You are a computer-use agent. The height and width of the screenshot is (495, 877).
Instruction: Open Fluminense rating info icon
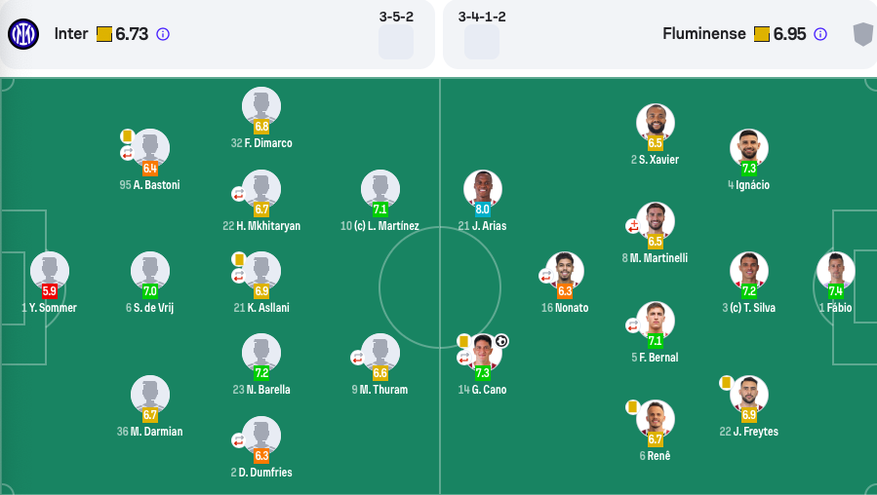pos(820,34)
